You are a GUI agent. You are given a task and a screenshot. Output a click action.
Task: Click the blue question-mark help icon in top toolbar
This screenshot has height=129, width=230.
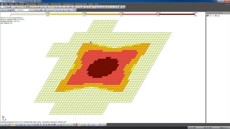point(123,7)
